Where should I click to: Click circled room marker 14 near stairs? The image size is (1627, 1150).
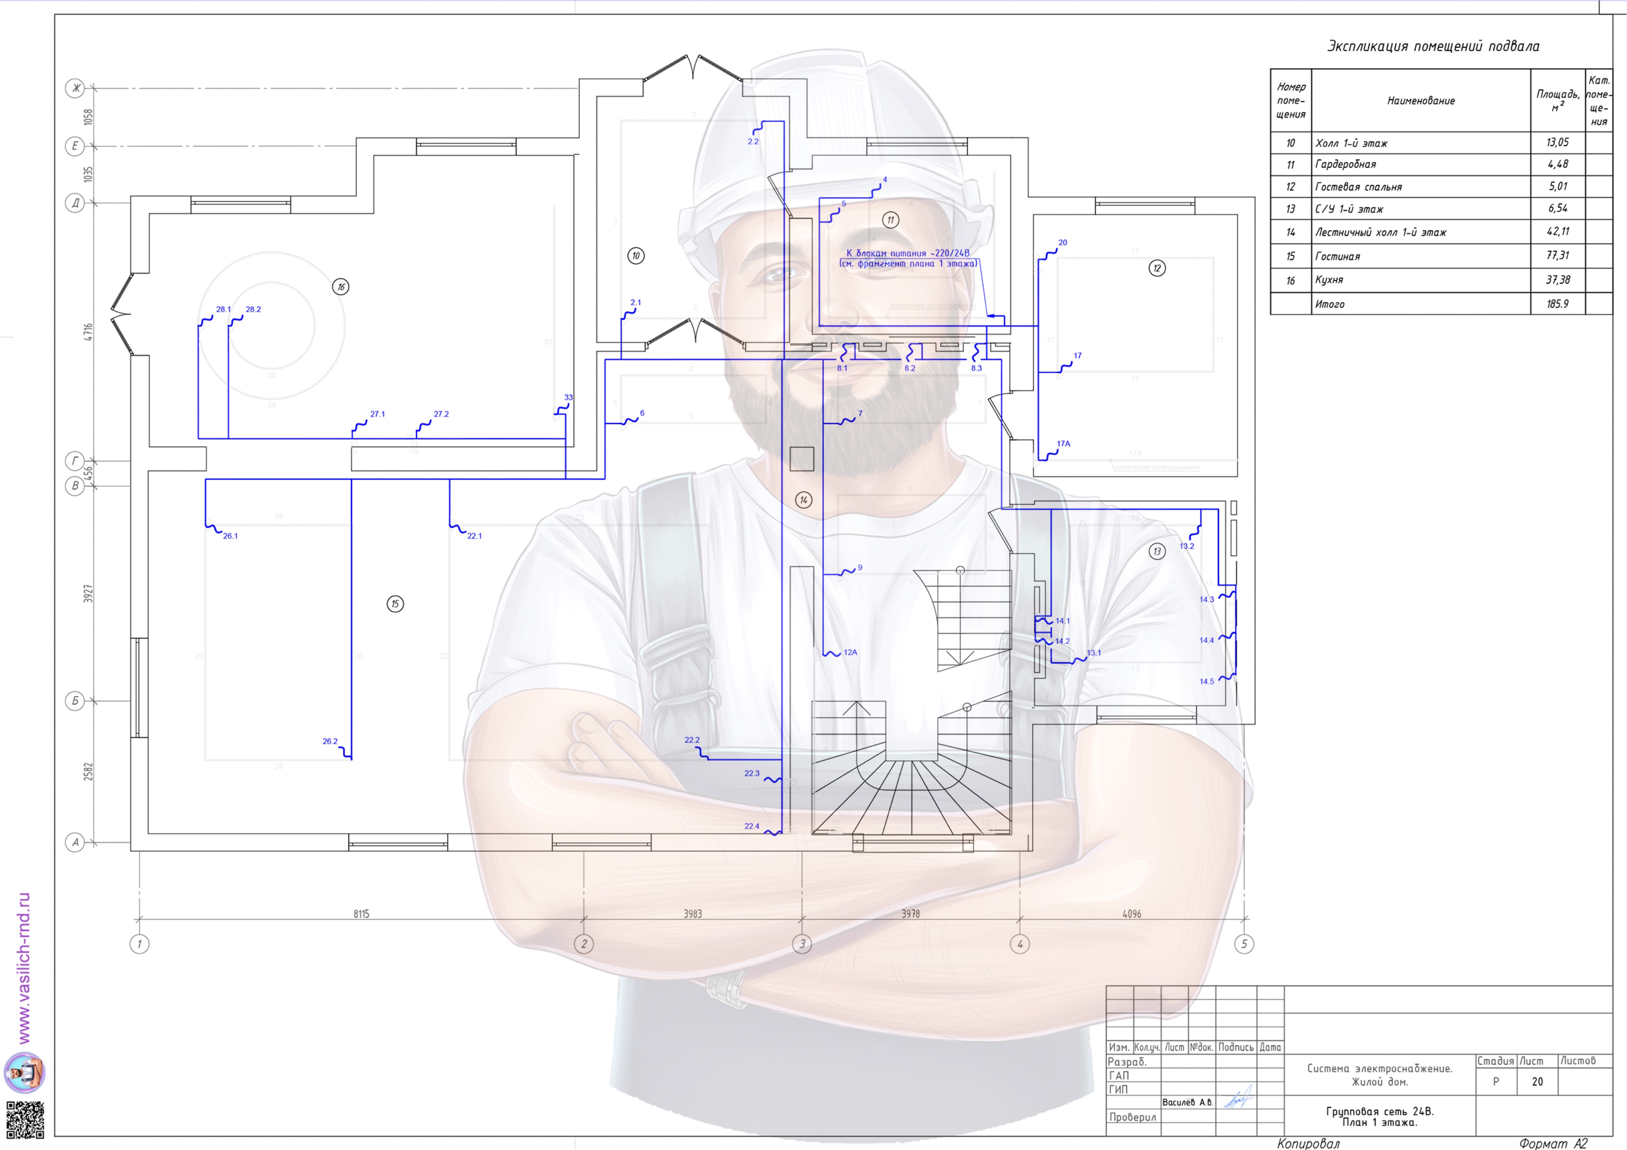coord(804,499)
